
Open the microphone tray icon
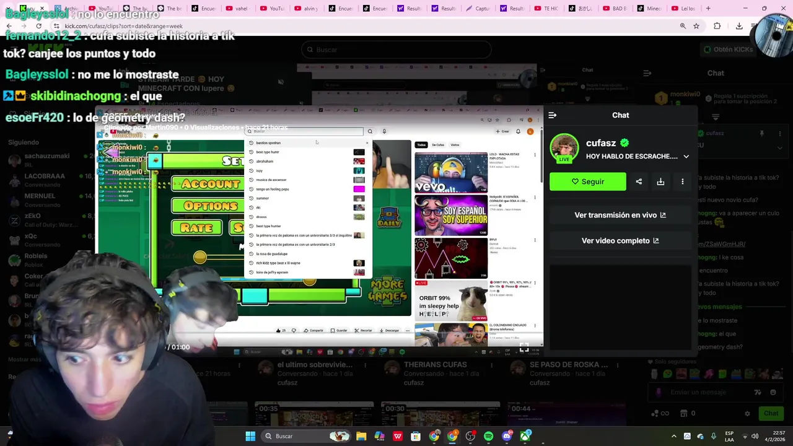[713, 436]
